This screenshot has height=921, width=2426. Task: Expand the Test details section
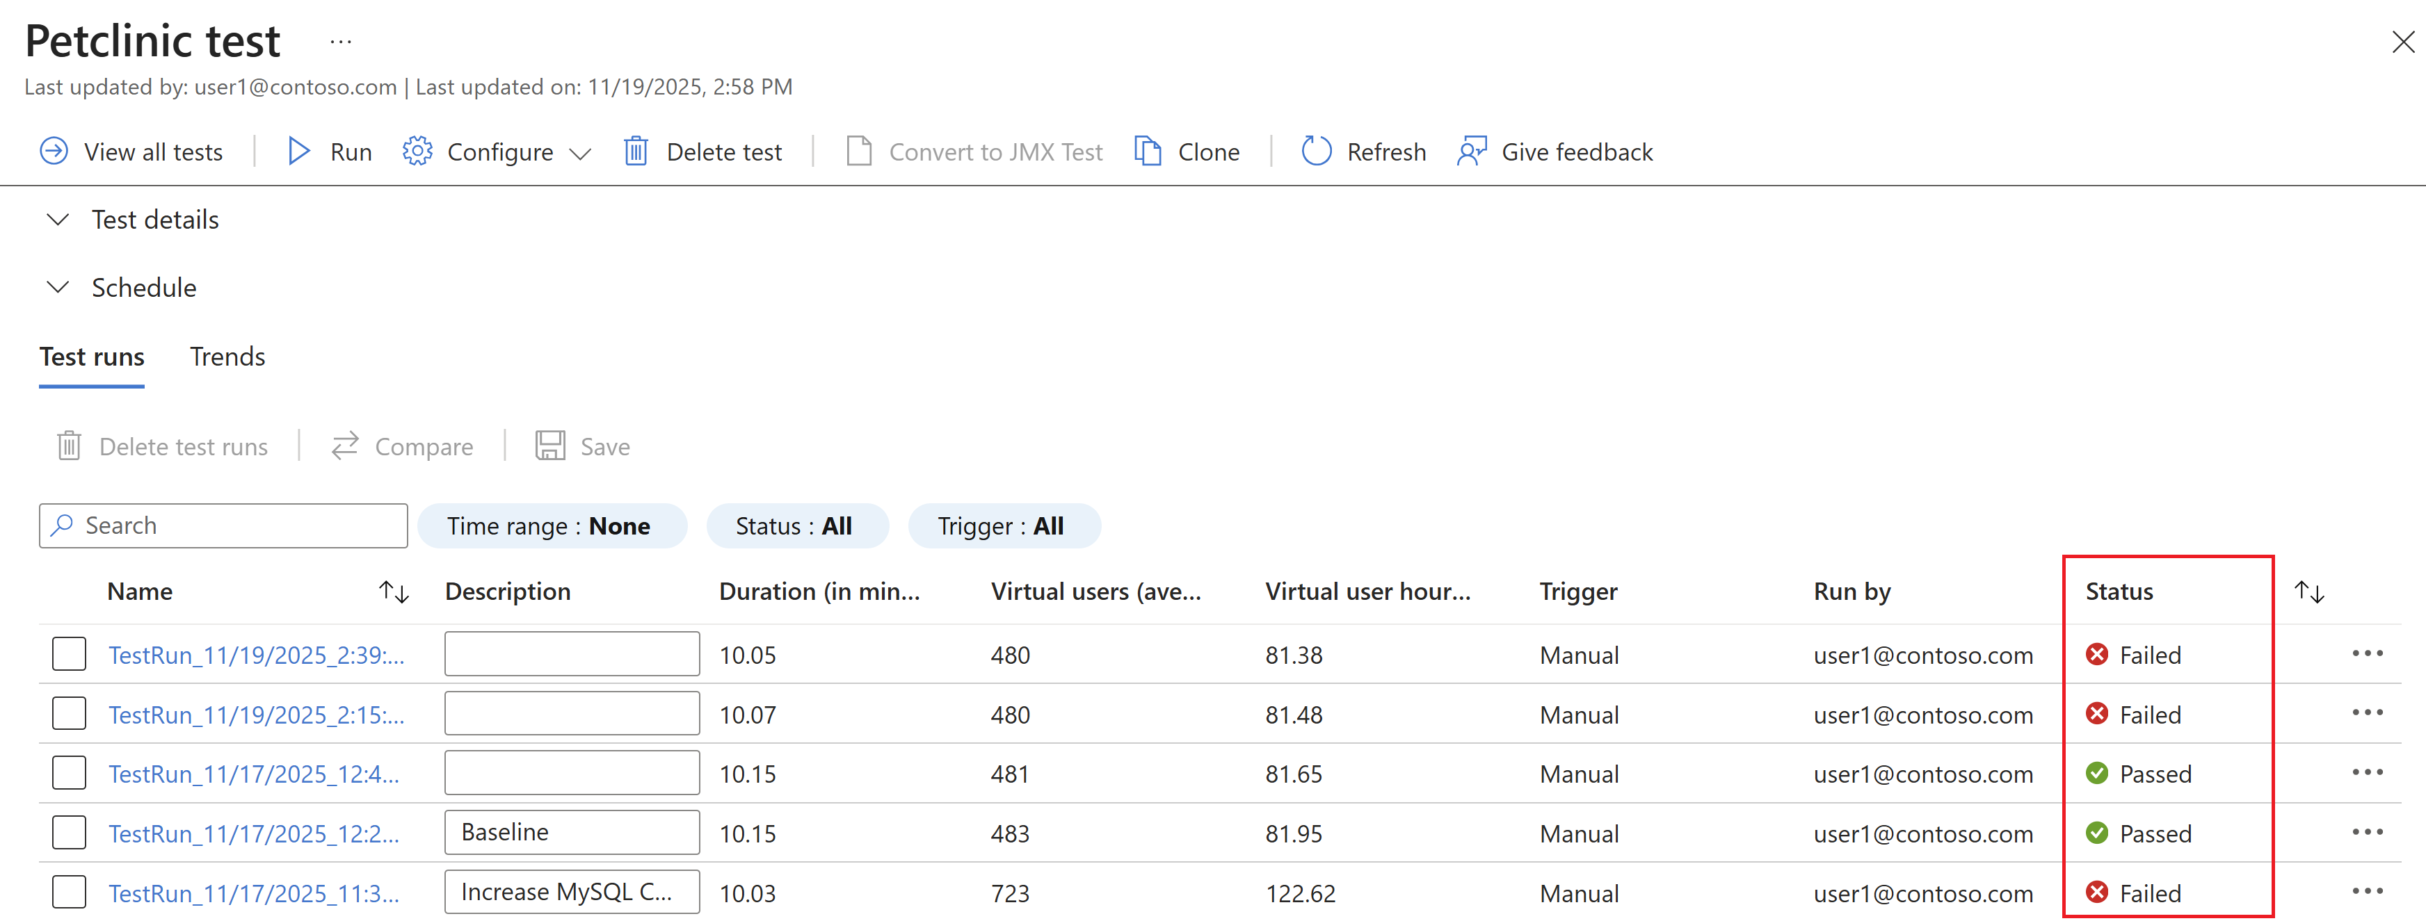click(x=58, y=219)
